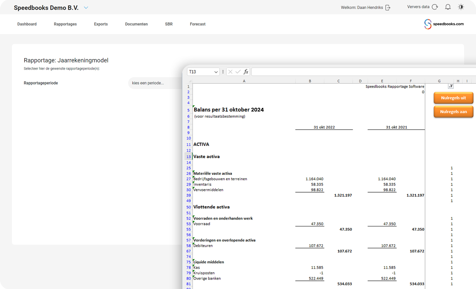Select the 'Overige banken' row label
This screenshot has width=476, height=289.
click(207, 278)
